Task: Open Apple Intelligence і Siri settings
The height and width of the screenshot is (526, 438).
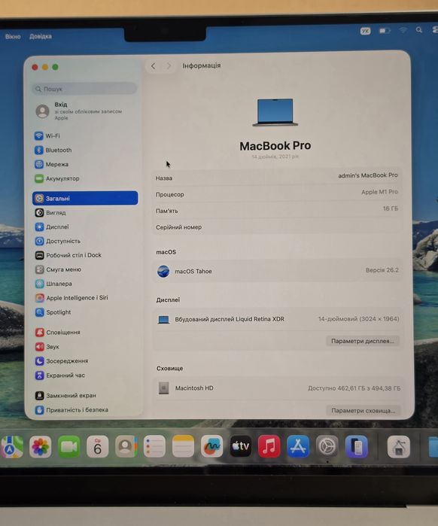Action: (71, 298)
